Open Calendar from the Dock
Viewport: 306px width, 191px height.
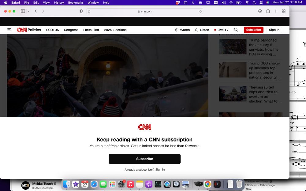pyautogui.click(x=85, y=184)
